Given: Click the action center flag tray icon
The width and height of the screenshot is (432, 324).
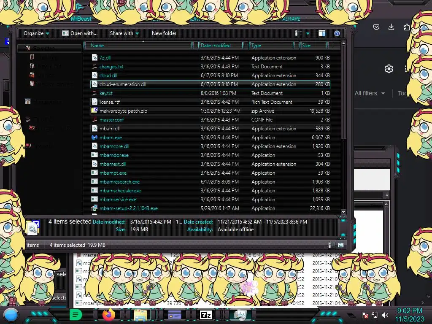Looking at the screenshot, I should 364,315.
